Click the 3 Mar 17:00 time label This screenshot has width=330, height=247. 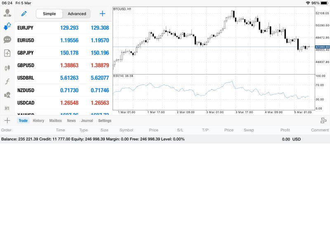(244, 112)
